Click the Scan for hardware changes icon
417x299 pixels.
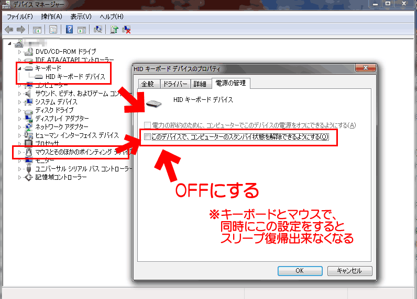98,29
